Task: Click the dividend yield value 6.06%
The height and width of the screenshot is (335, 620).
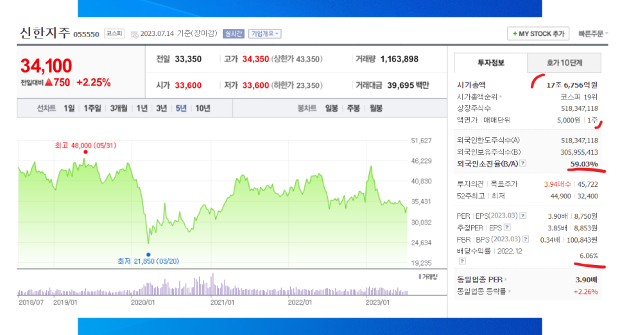Action: point(589,256)
